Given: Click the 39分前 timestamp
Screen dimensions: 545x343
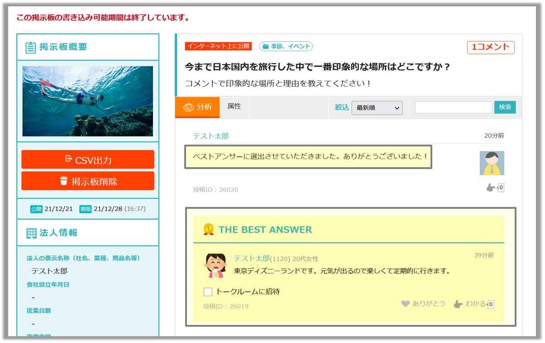Looking at the screenshot, I should pos(484,255).
